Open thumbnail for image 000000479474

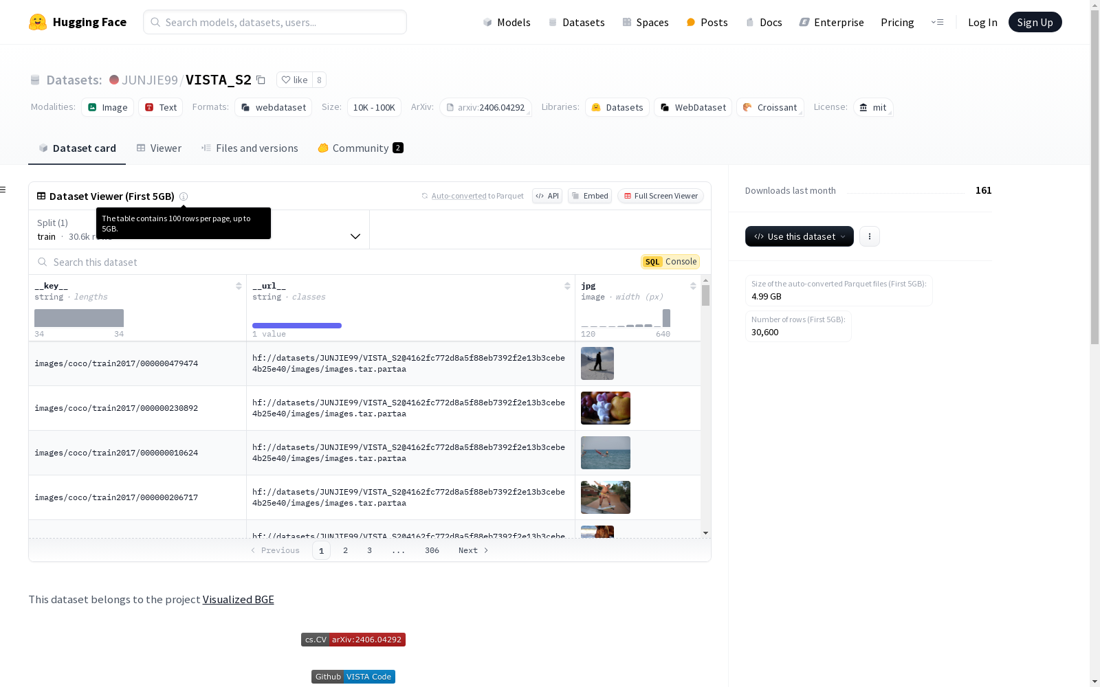pyautogui.click(x=597, y=363)
